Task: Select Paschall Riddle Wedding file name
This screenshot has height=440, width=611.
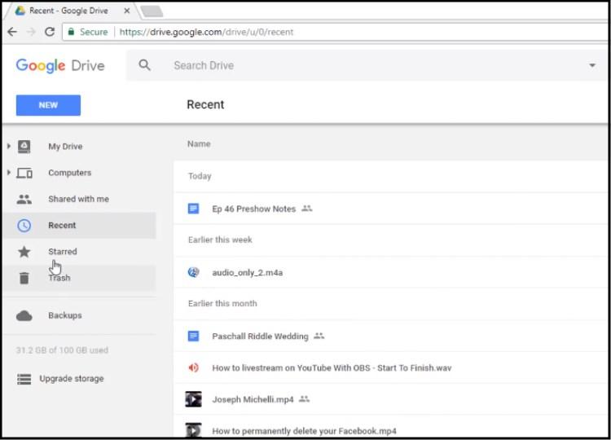Action: [x=260, y=336]
